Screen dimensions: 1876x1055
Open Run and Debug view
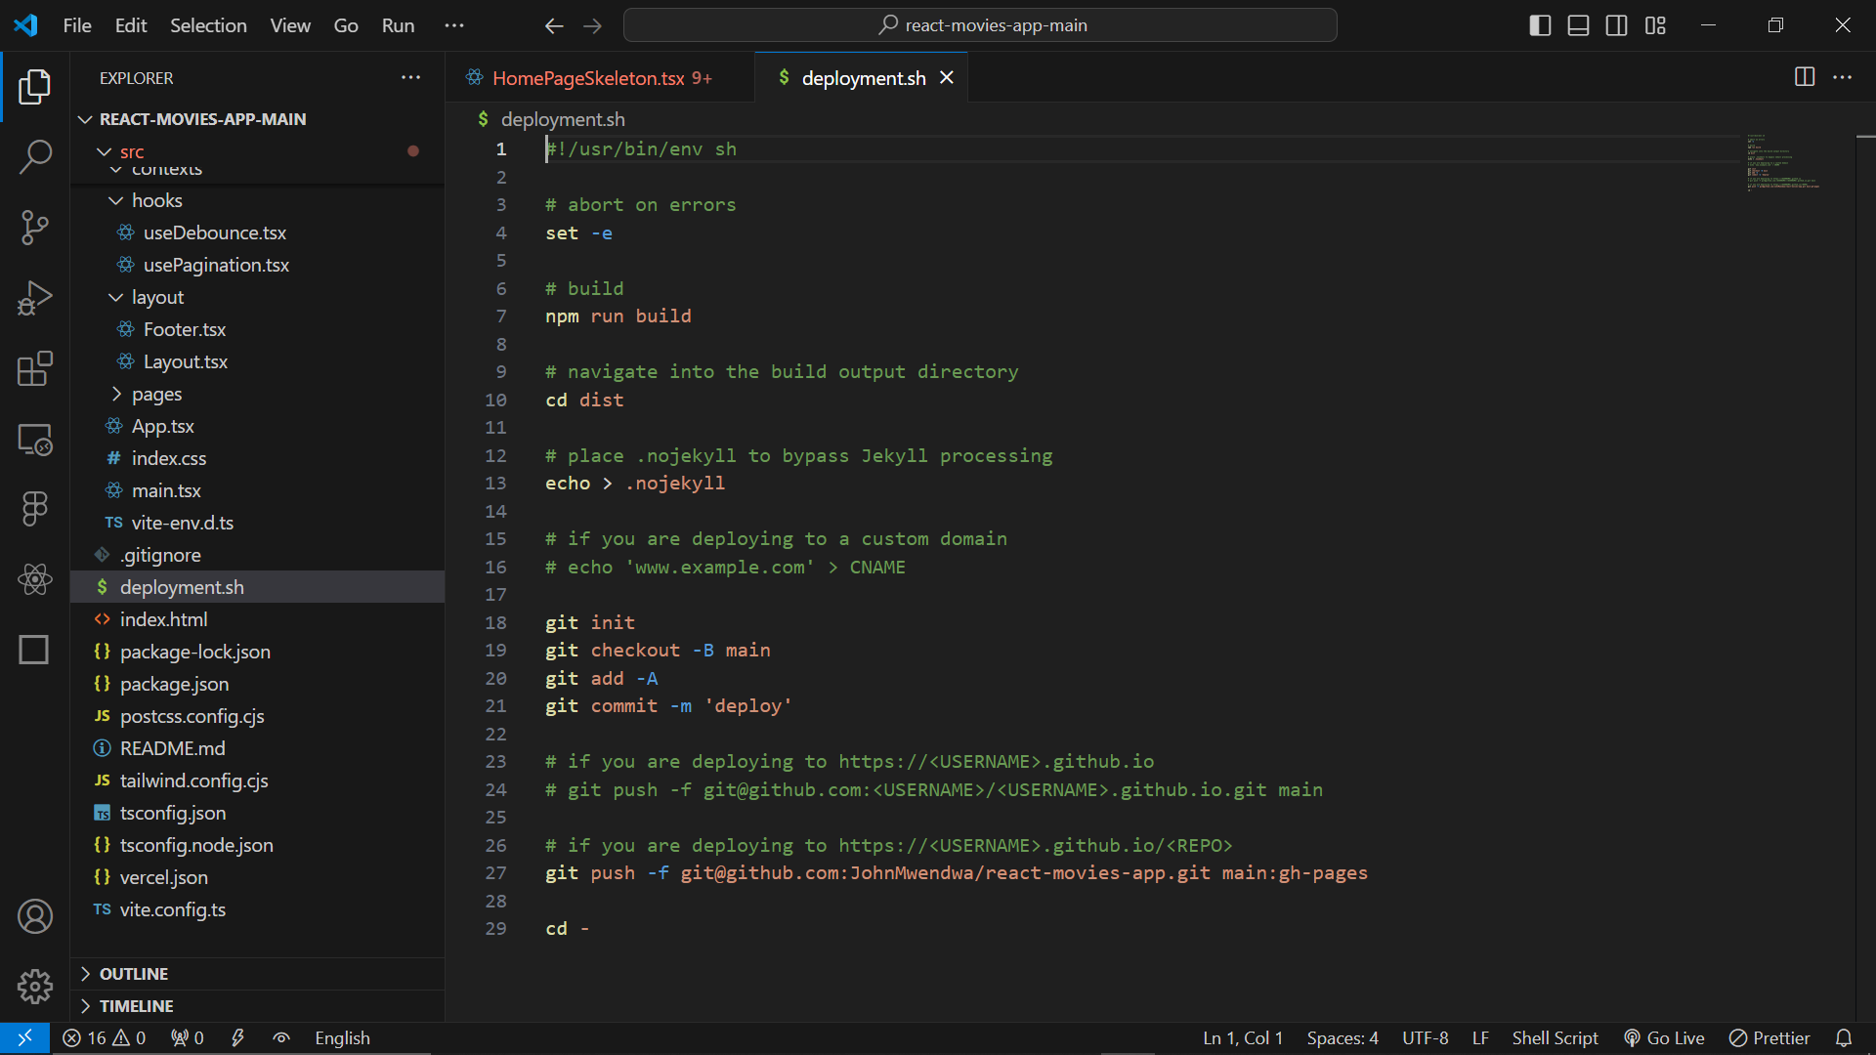coord(35,298)
